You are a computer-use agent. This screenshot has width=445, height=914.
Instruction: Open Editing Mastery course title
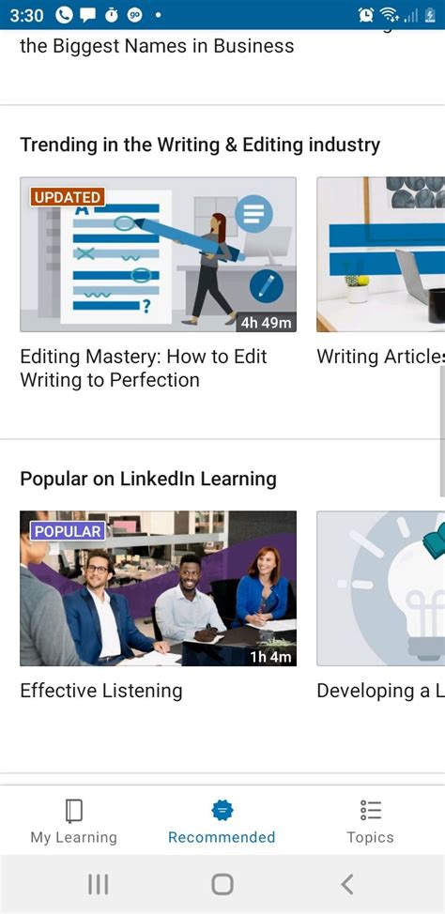click(144, 368)
